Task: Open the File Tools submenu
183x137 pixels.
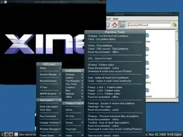Action: [x=73, y=84]
